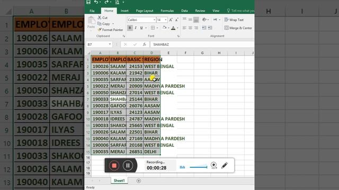This screenshot has height=190, width=339.
Task: Click the Orientation text rotation icon
Action: [x=204, y=20]
